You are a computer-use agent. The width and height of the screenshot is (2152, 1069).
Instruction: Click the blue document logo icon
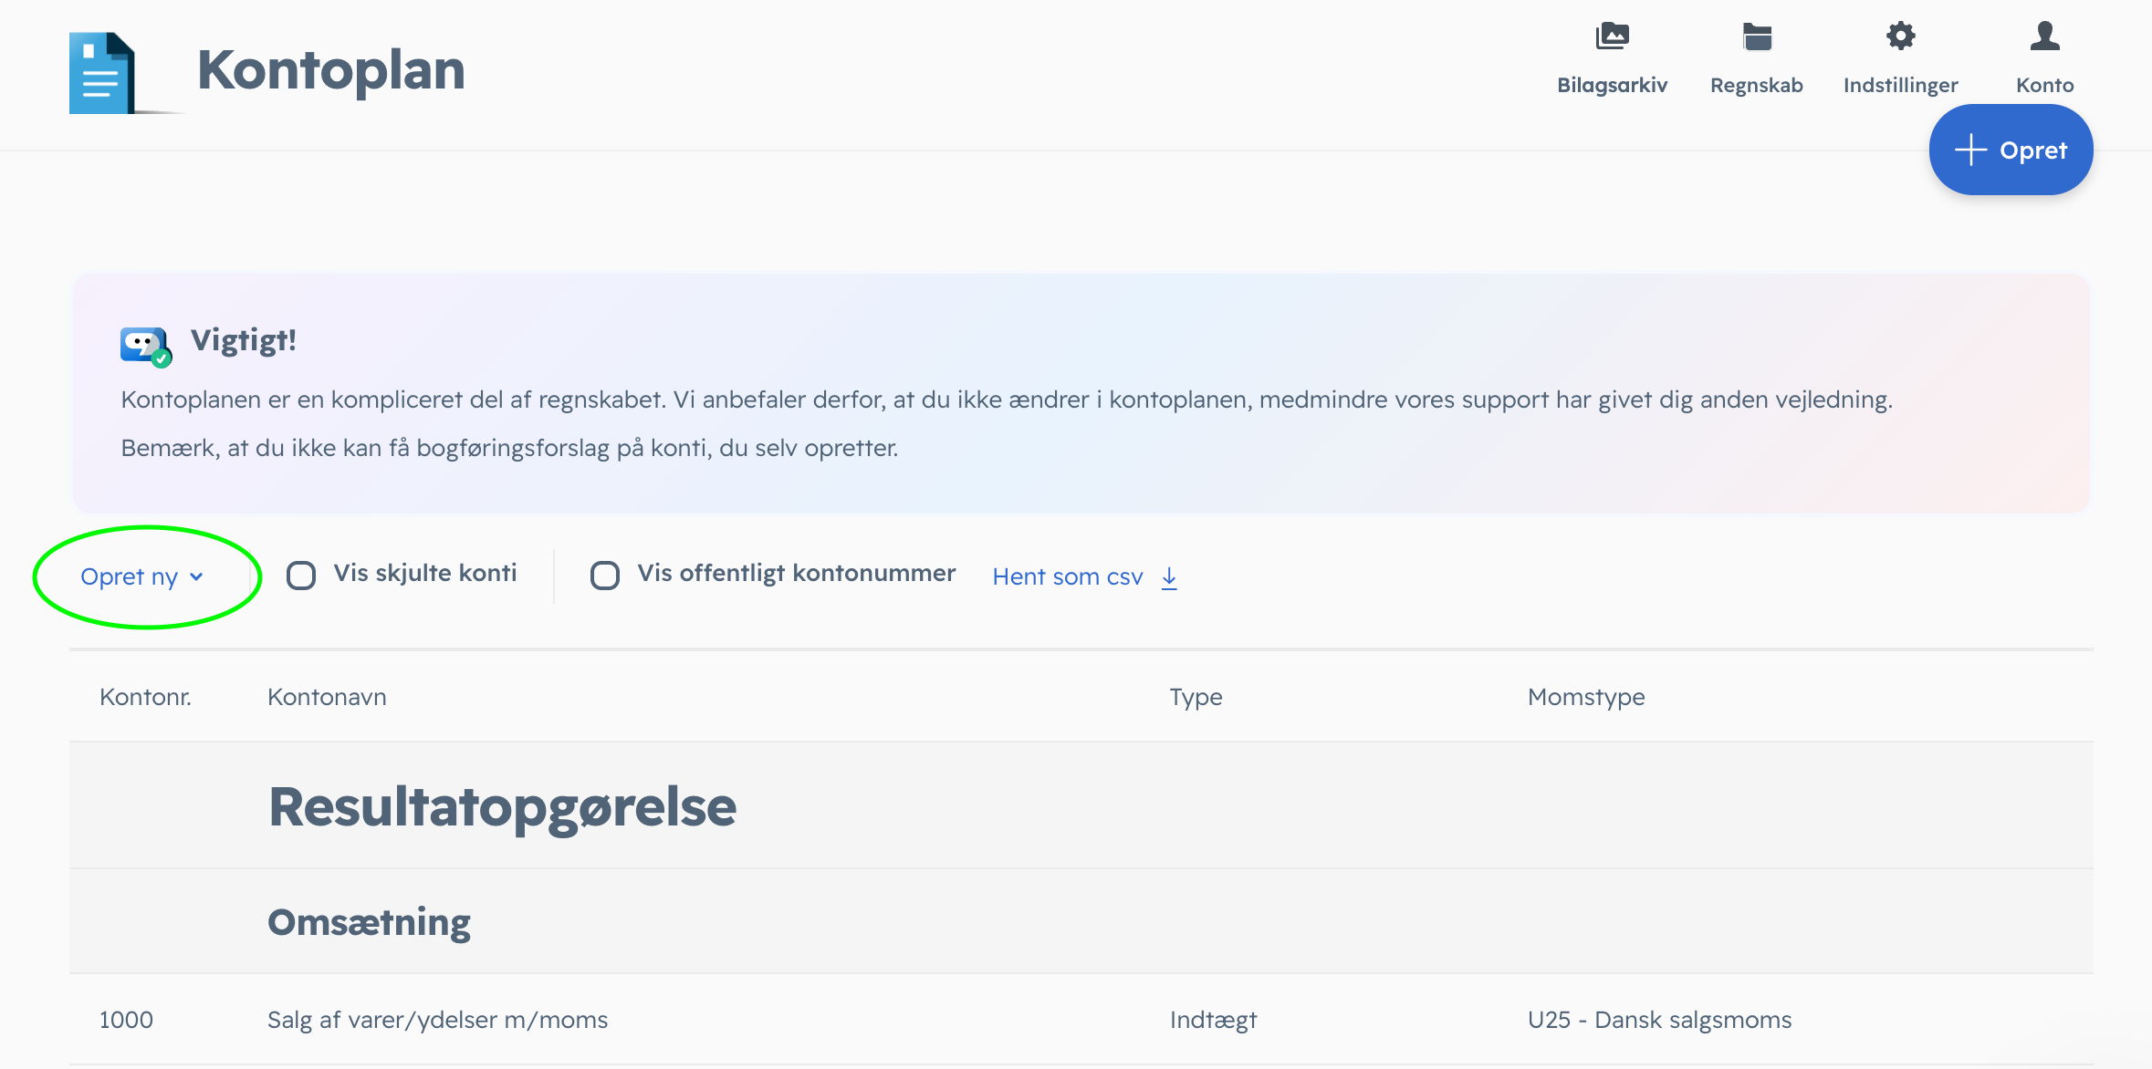[103, 73]
